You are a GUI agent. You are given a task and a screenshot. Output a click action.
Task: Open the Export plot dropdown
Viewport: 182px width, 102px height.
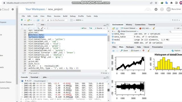click(x=136, y=51)
